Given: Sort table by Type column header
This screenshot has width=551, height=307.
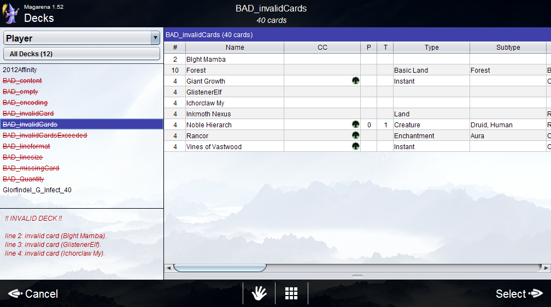Looking at the screenshot, I should tap(431, 48).
